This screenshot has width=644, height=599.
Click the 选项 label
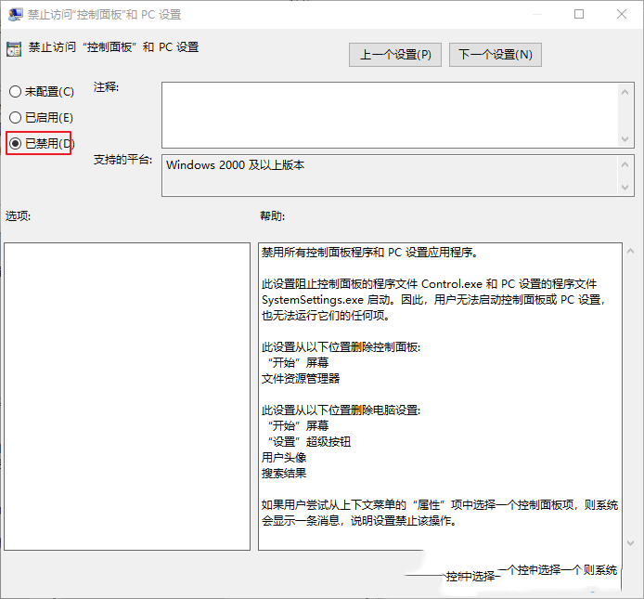click(x=18, y=215)
